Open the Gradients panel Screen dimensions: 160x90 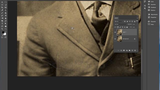152,7
